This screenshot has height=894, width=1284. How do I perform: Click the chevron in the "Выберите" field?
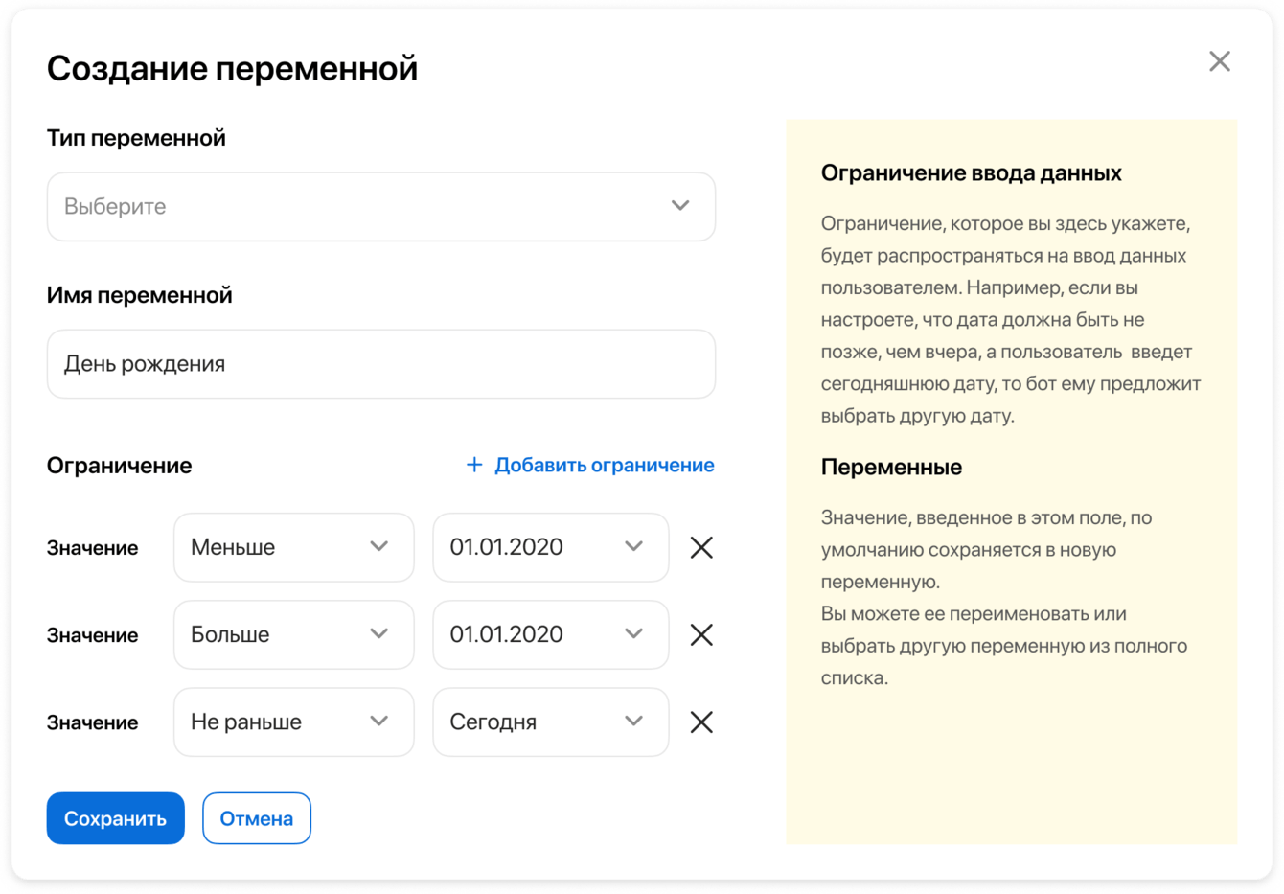click(x=680, y=206)
